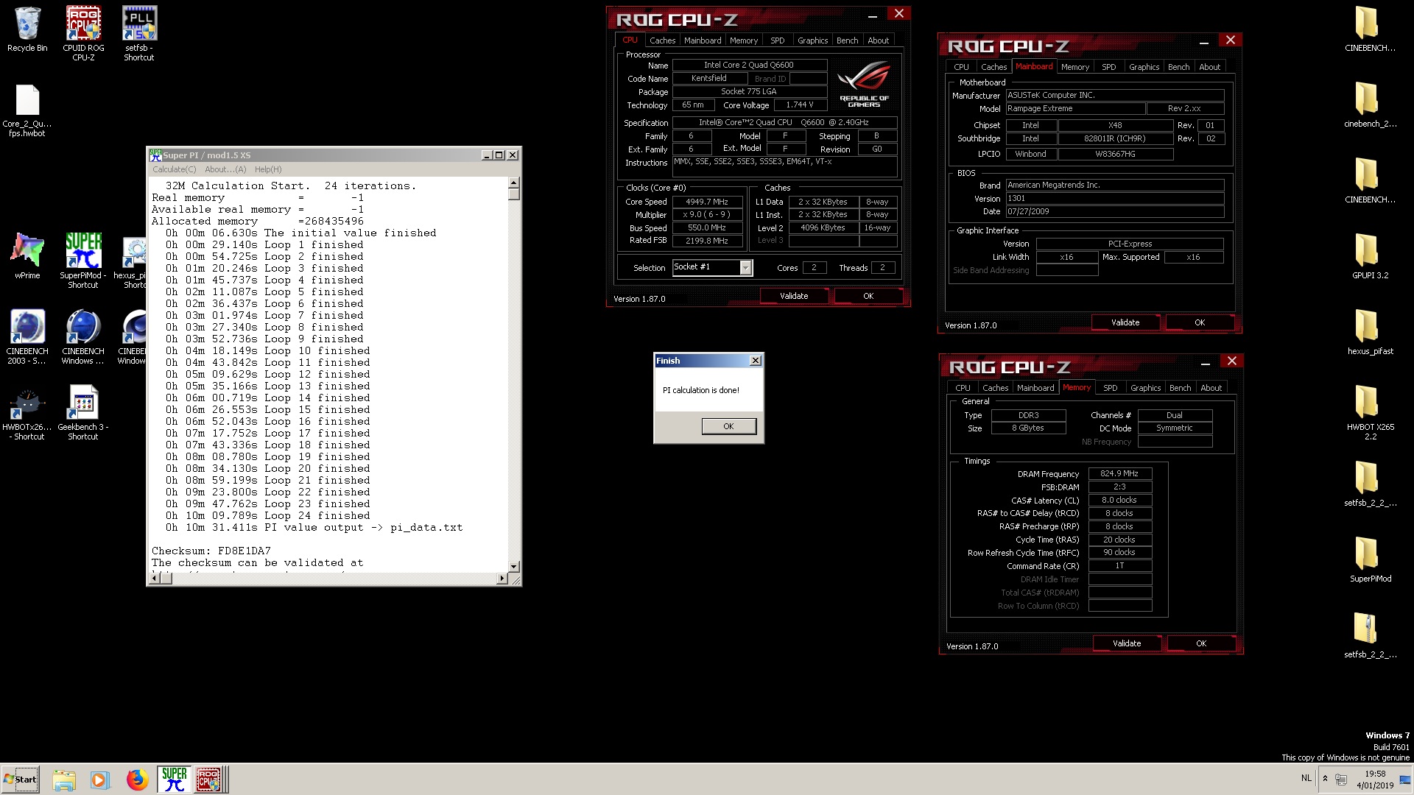Click Validate in the Mainboard window
Image resolution: width=1414 pixels, height=795 pixels.
[x=1125, y=322]
